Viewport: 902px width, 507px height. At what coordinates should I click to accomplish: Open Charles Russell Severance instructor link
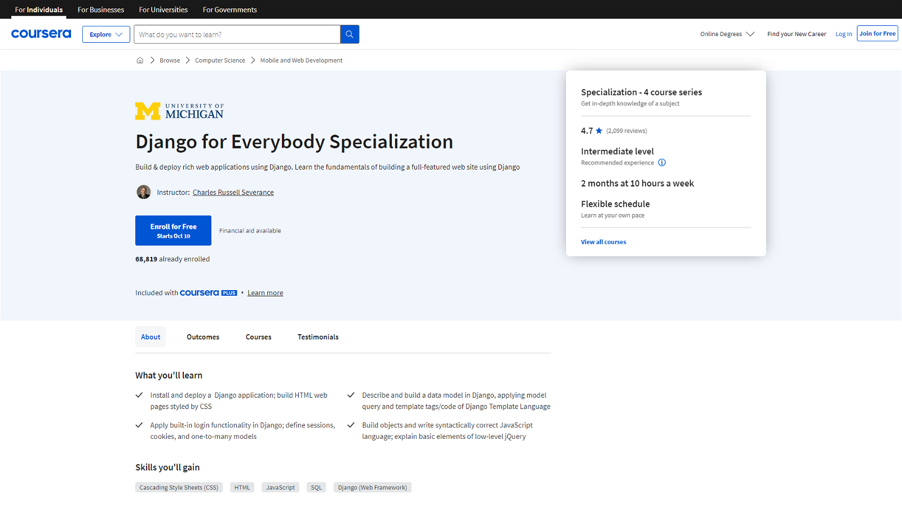[233, 193]
